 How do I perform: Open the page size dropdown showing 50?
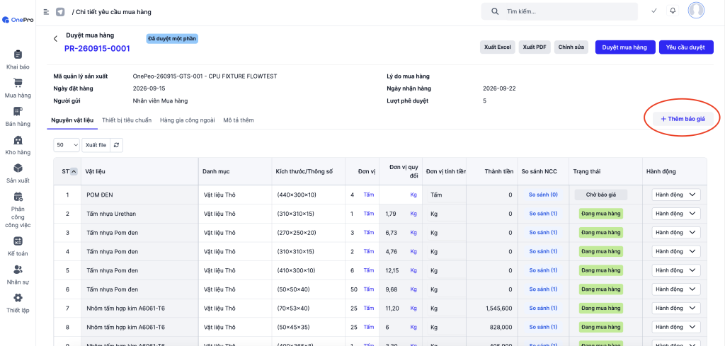(x=67, y=145)
